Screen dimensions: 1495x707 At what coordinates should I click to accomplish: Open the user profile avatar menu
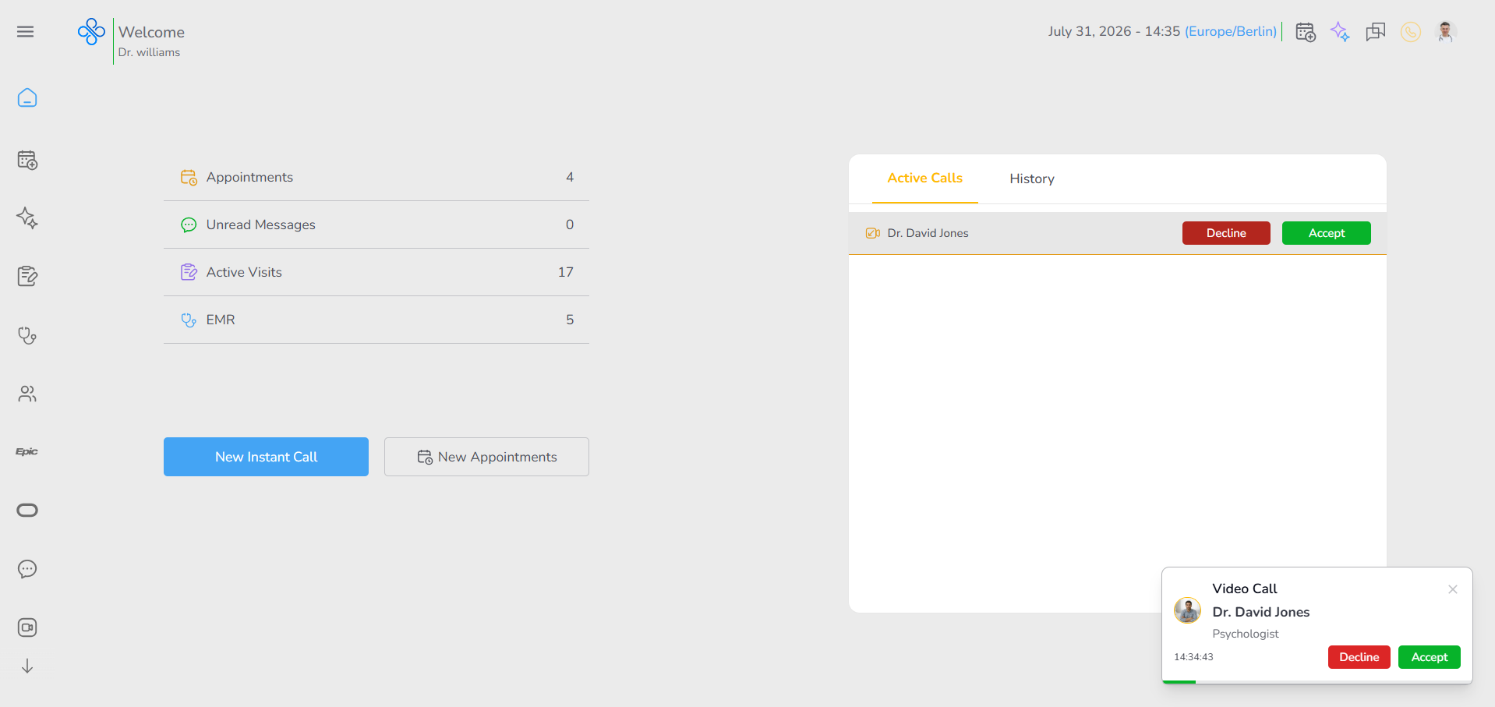coord(1446,32)
